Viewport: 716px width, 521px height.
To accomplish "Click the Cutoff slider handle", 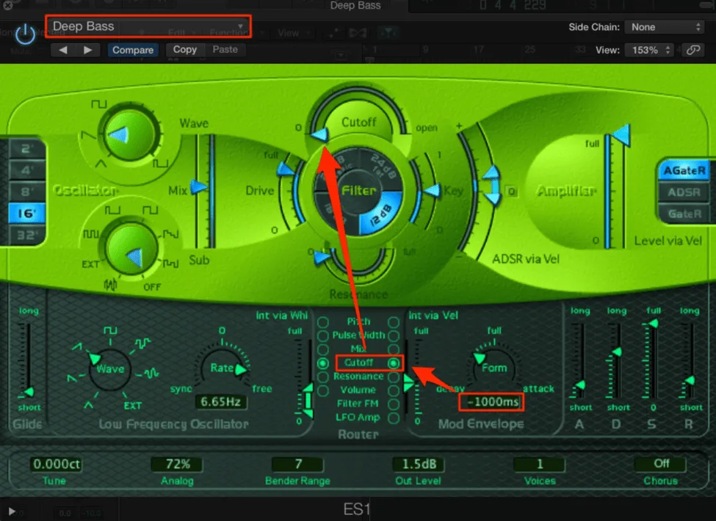I will click(x=319, y=134).
